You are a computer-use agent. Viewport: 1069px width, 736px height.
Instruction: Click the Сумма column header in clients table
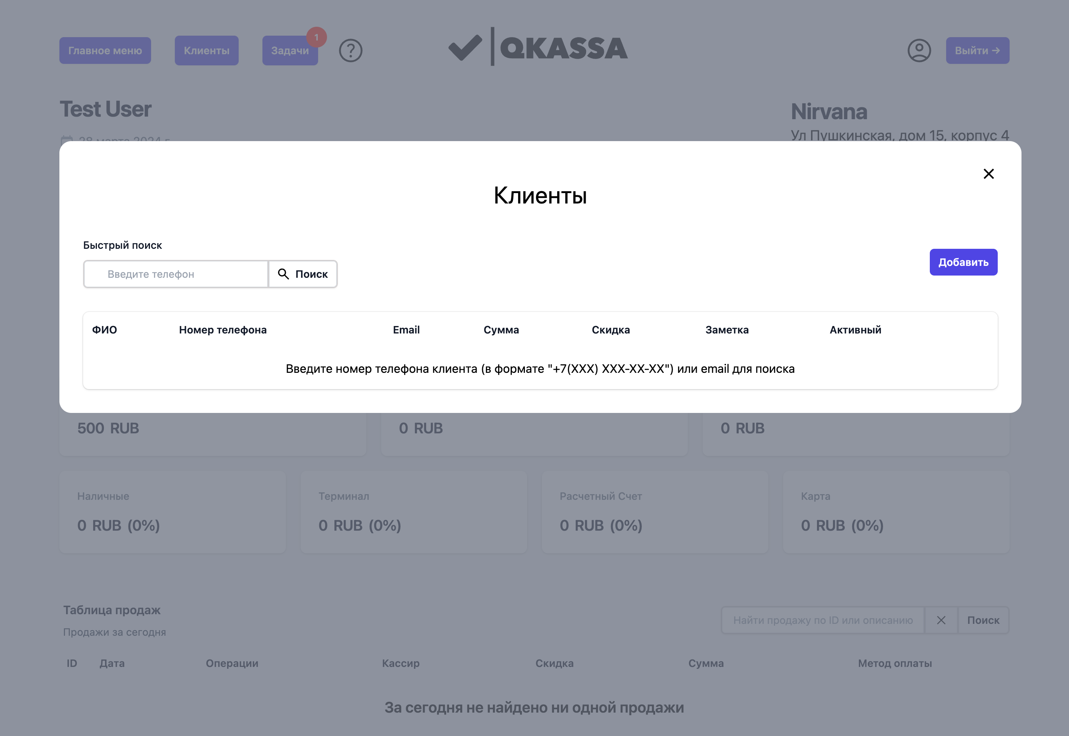(x=501, y=330)
